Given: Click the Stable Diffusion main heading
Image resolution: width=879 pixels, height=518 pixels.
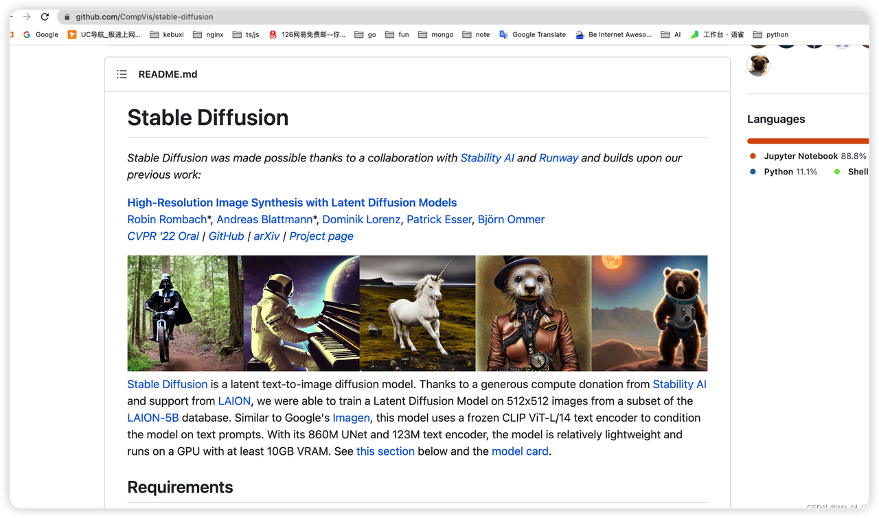Looking at the screenshot, I should pos(208,117).
